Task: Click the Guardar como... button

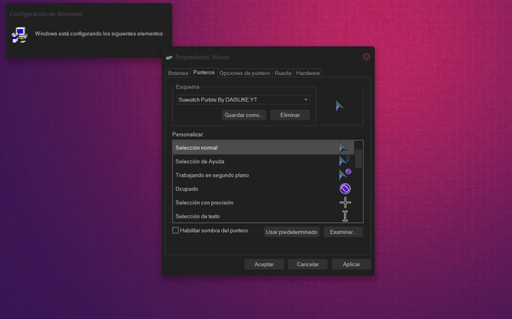Action: coord(244,115)
